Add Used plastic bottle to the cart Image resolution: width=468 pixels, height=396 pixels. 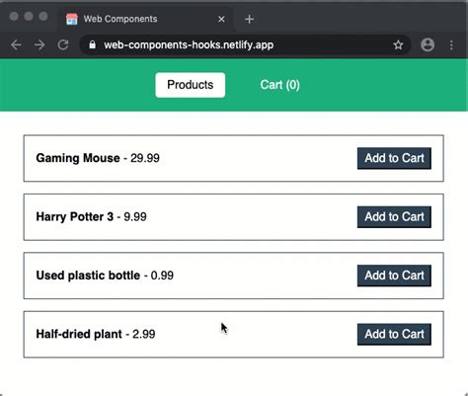tap(394, 276)
